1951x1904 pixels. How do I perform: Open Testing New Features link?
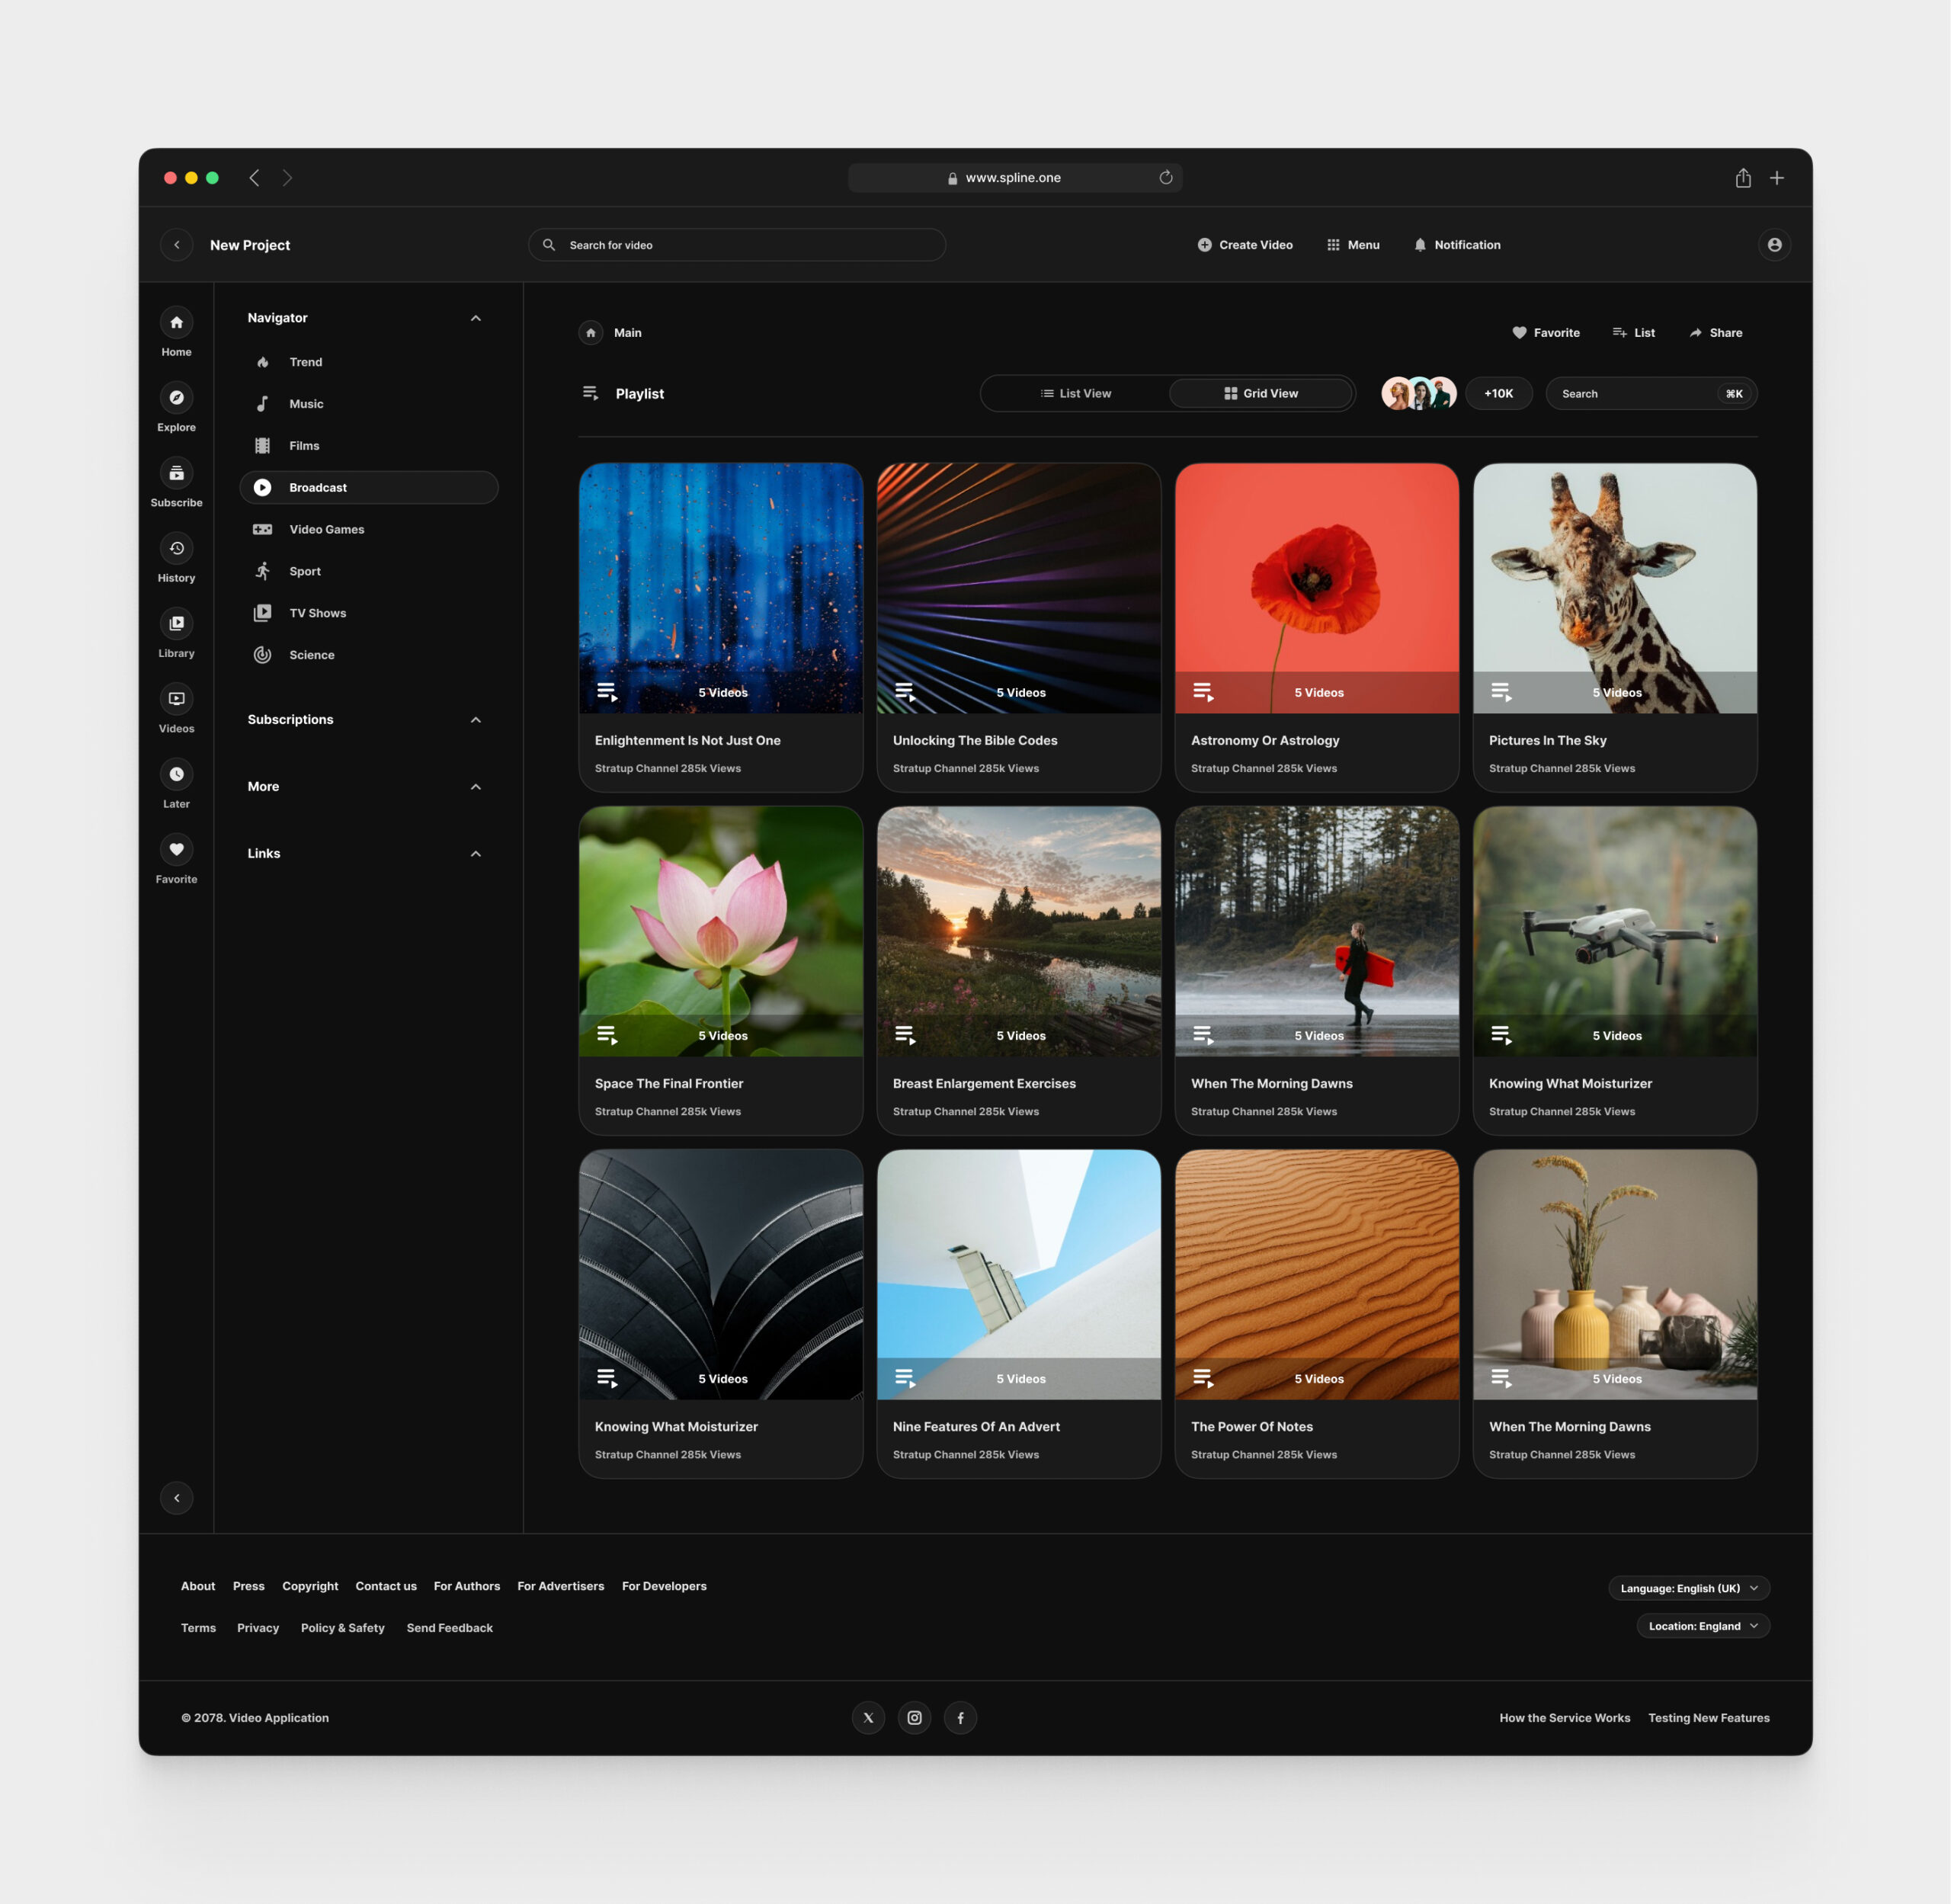pyautogui.click(x=1708, y=1718)
